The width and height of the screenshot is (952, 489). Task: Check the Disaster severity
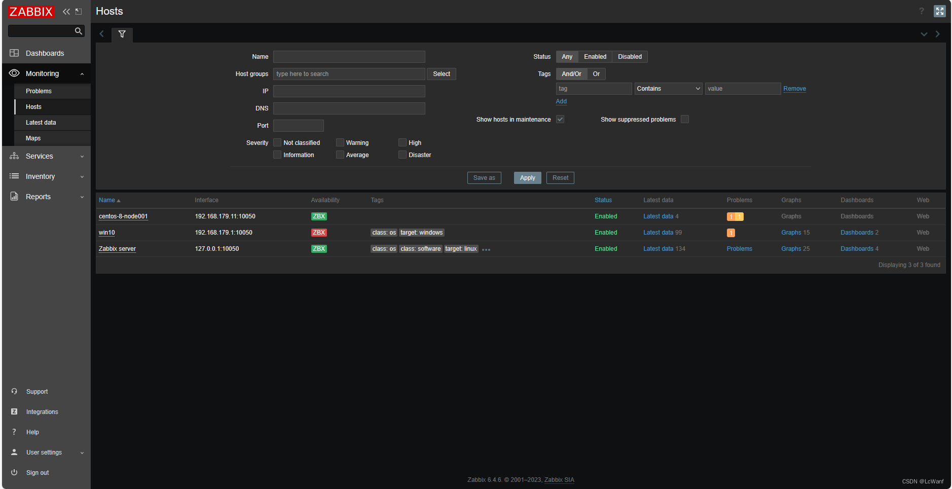pyautogui.click(x=402, y=155)
